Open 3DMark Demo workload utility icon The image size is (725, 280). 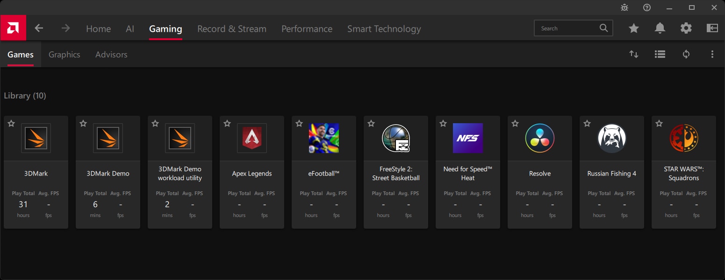pos(180,138)
